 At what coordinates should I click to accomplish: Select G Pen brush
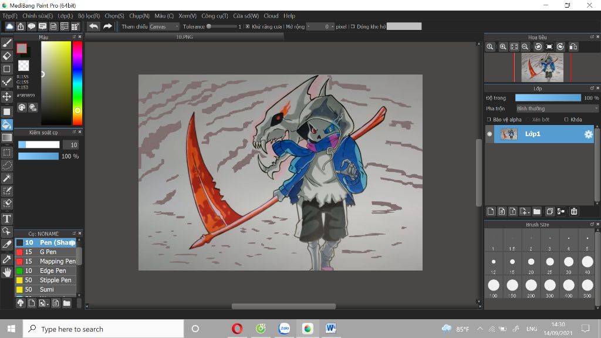(x=46, y=252)
